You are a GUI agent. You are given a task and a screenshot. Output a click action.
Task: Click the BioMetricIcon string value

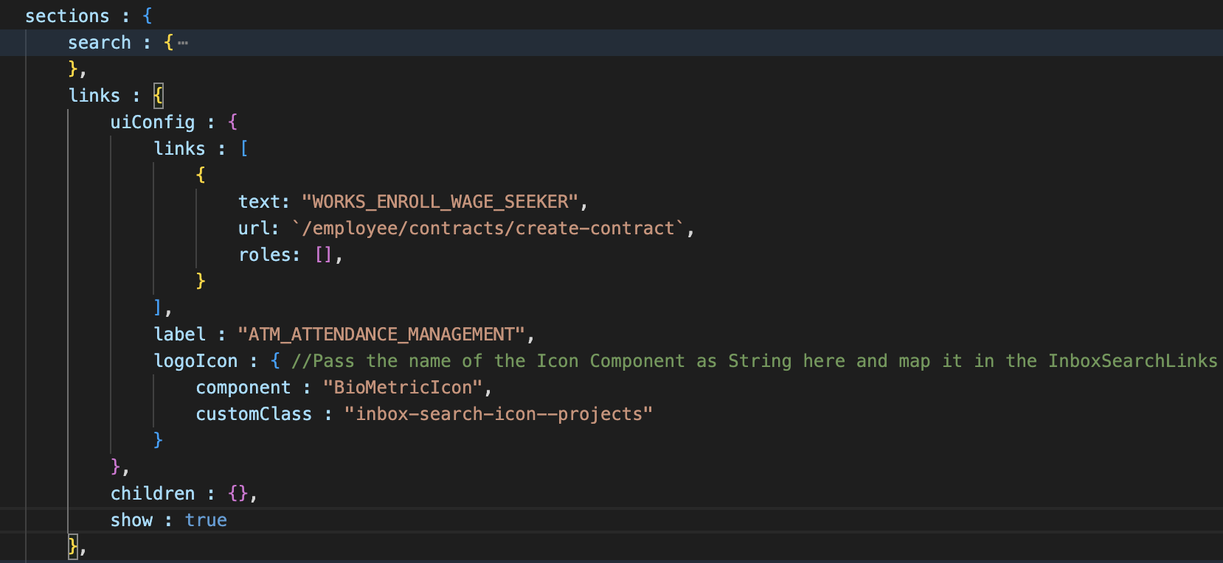click(x=402, y=388)
